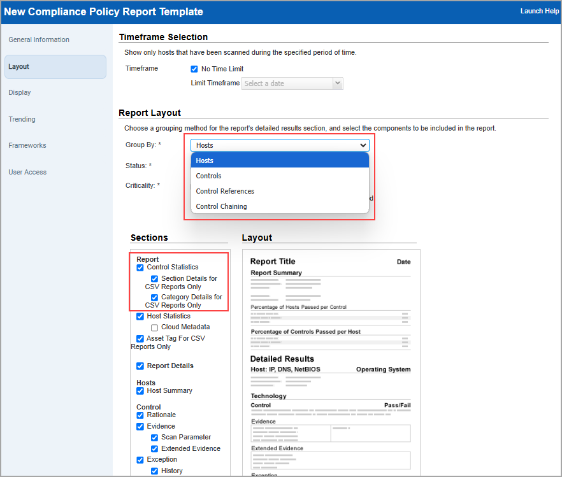Disable History under Exception

[x=154, y=471]
